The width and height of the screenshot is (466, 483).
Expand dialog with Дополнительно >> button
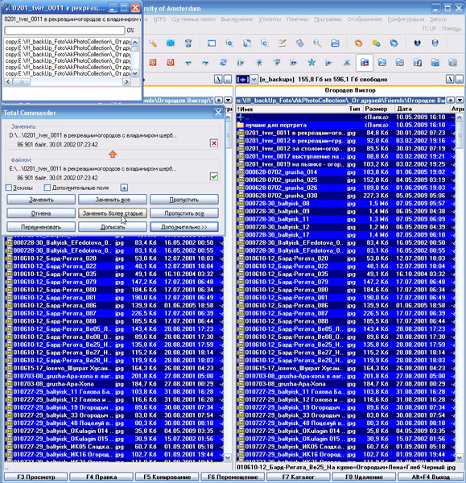tap(184, 227)
